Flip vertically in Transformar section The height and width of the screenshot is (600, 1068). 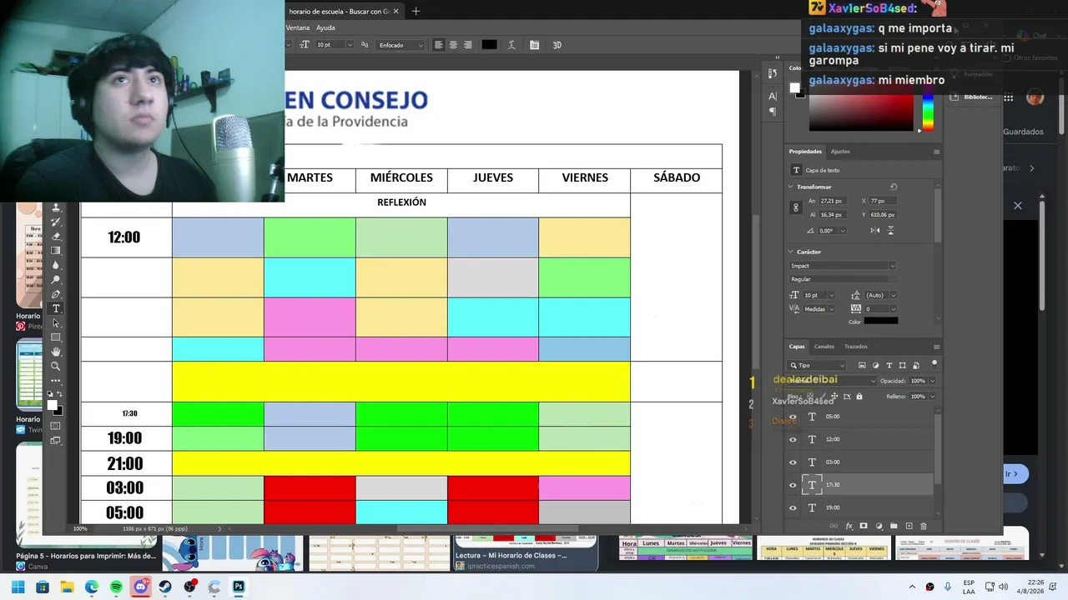tap(890, 230)
